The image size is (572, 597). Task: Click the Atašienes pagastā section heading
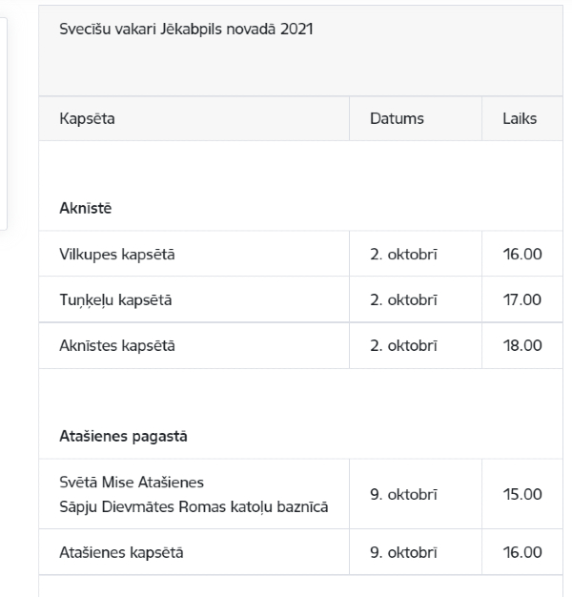(123, 437)
